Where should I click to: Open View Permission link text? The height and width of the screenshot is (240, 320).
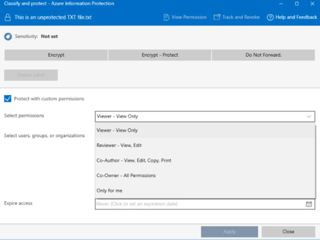(189, 17)
